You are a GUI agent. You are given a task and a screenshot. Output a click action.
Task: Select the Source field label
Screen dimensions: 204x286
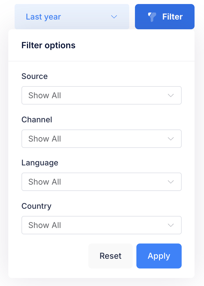tap(34, 76)
